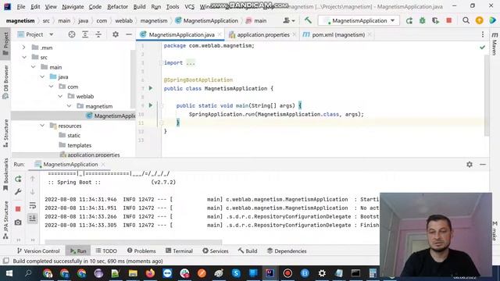Viewport: 500px width, 281px height.
Task: Open the user account icon dropdown
Action: point(289,21)
